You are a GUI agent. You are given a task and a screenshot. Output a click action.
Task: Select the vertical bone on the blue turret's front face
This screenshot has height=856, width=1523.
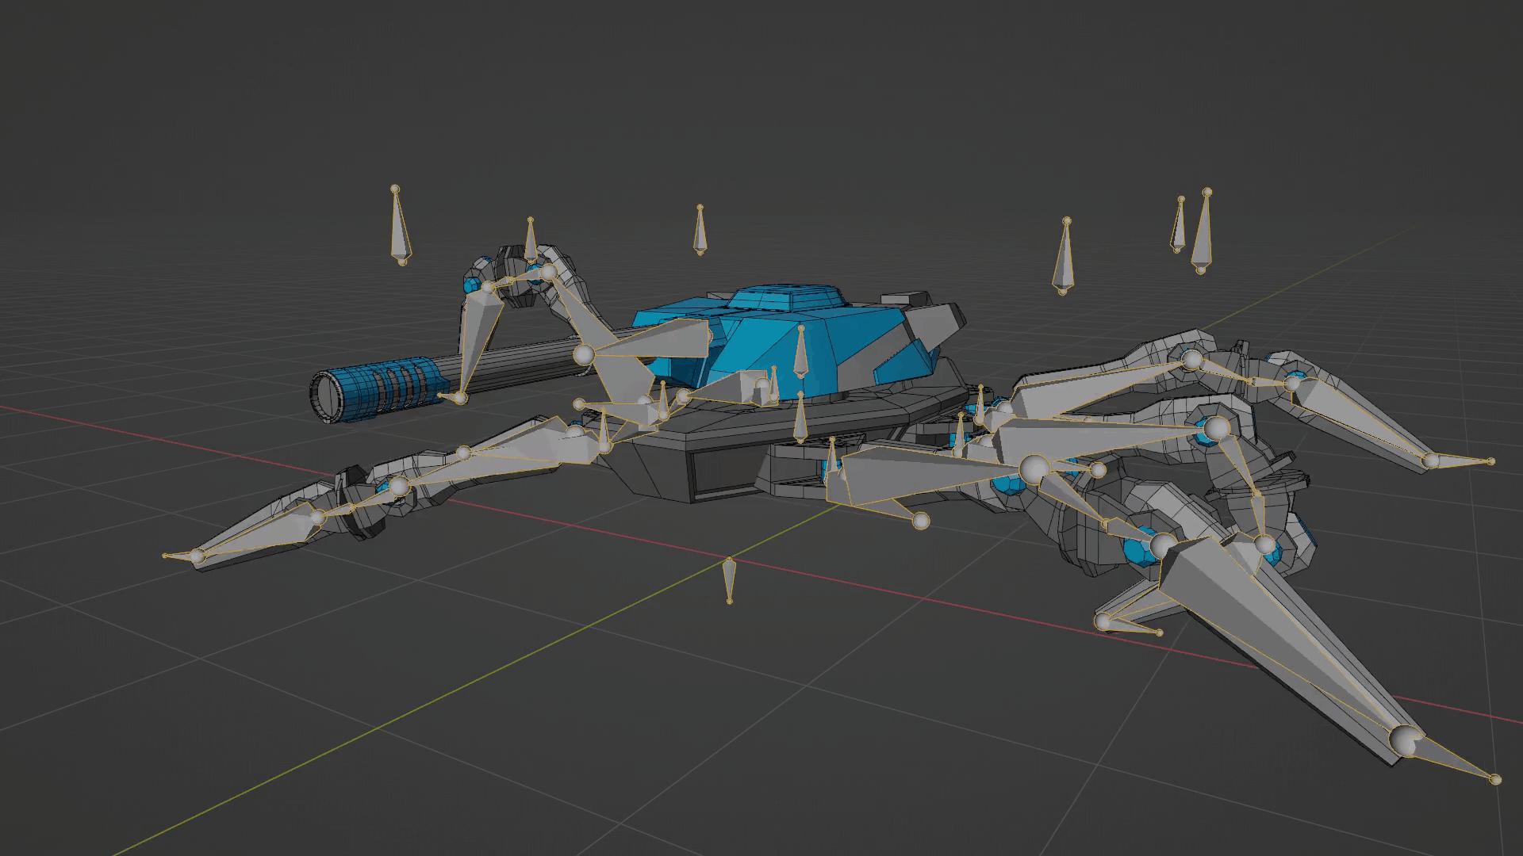[x=800, y=351]
